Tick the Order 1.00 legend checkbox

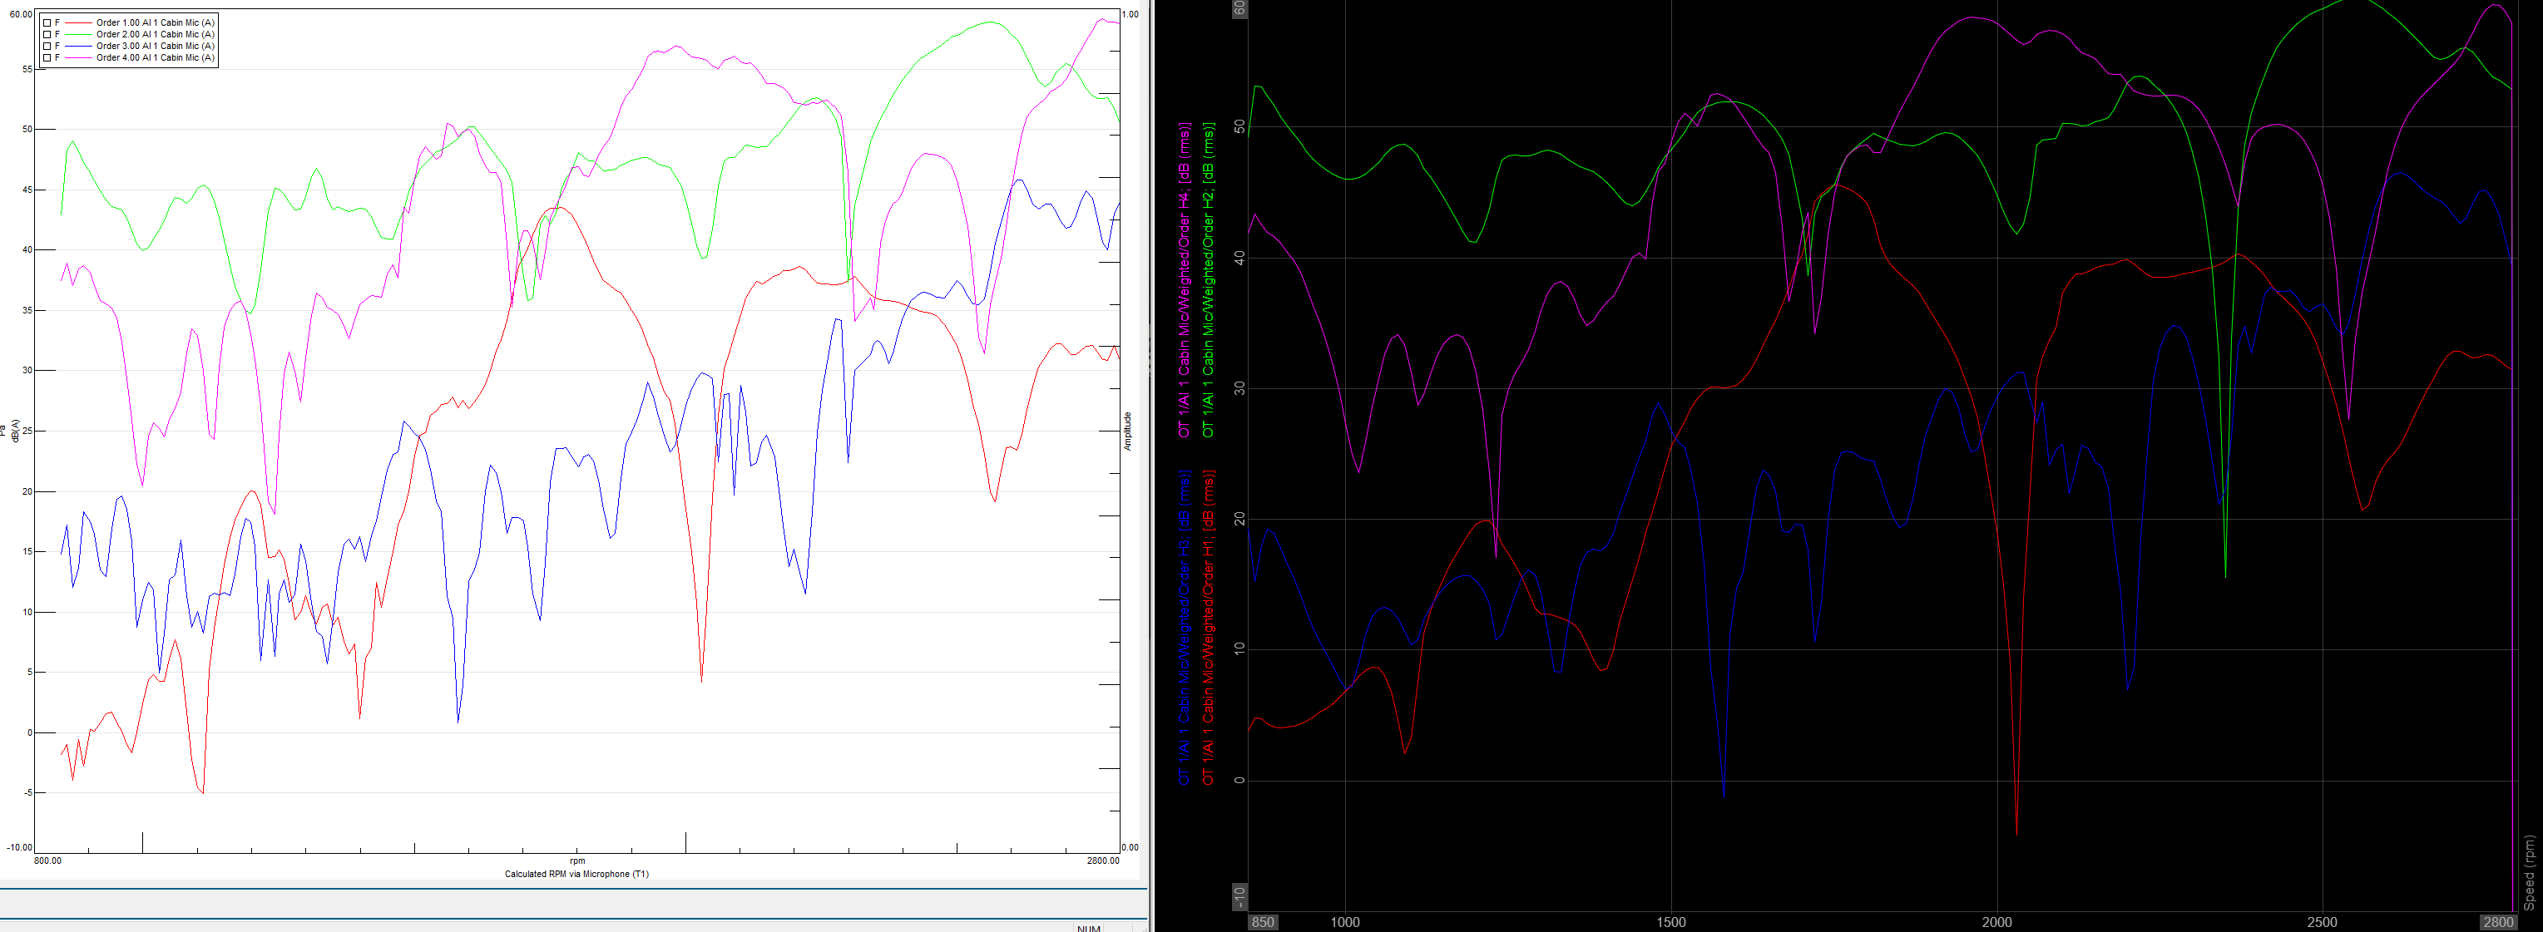click(47, 22)
